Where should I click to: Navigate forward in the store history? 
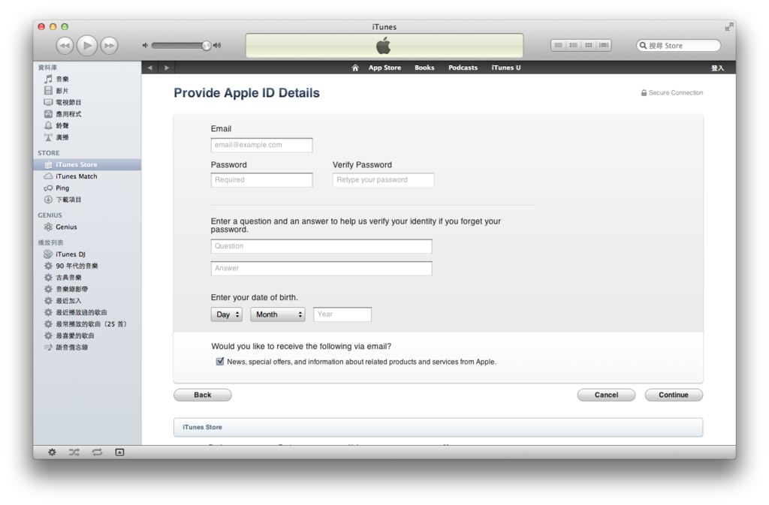(x=167, y=68)
